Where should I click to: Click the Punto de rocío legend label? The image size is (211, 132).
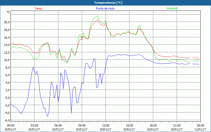[105, 8]
